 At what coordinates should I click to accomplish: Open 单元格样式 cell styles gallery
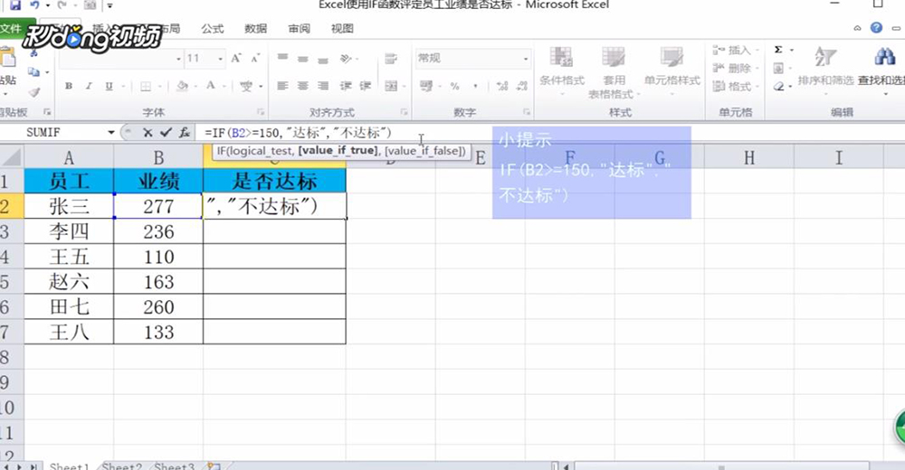[x=672, y=70]
